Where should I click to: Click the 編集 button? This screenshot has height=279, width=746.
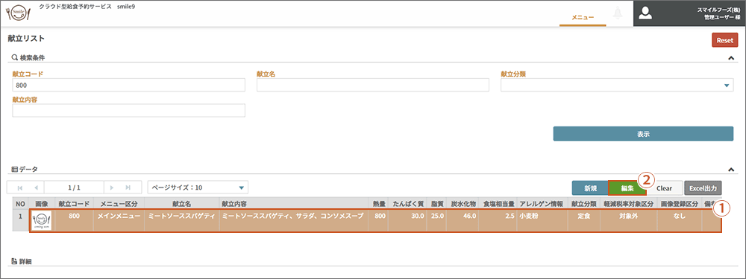click(627, 188)
